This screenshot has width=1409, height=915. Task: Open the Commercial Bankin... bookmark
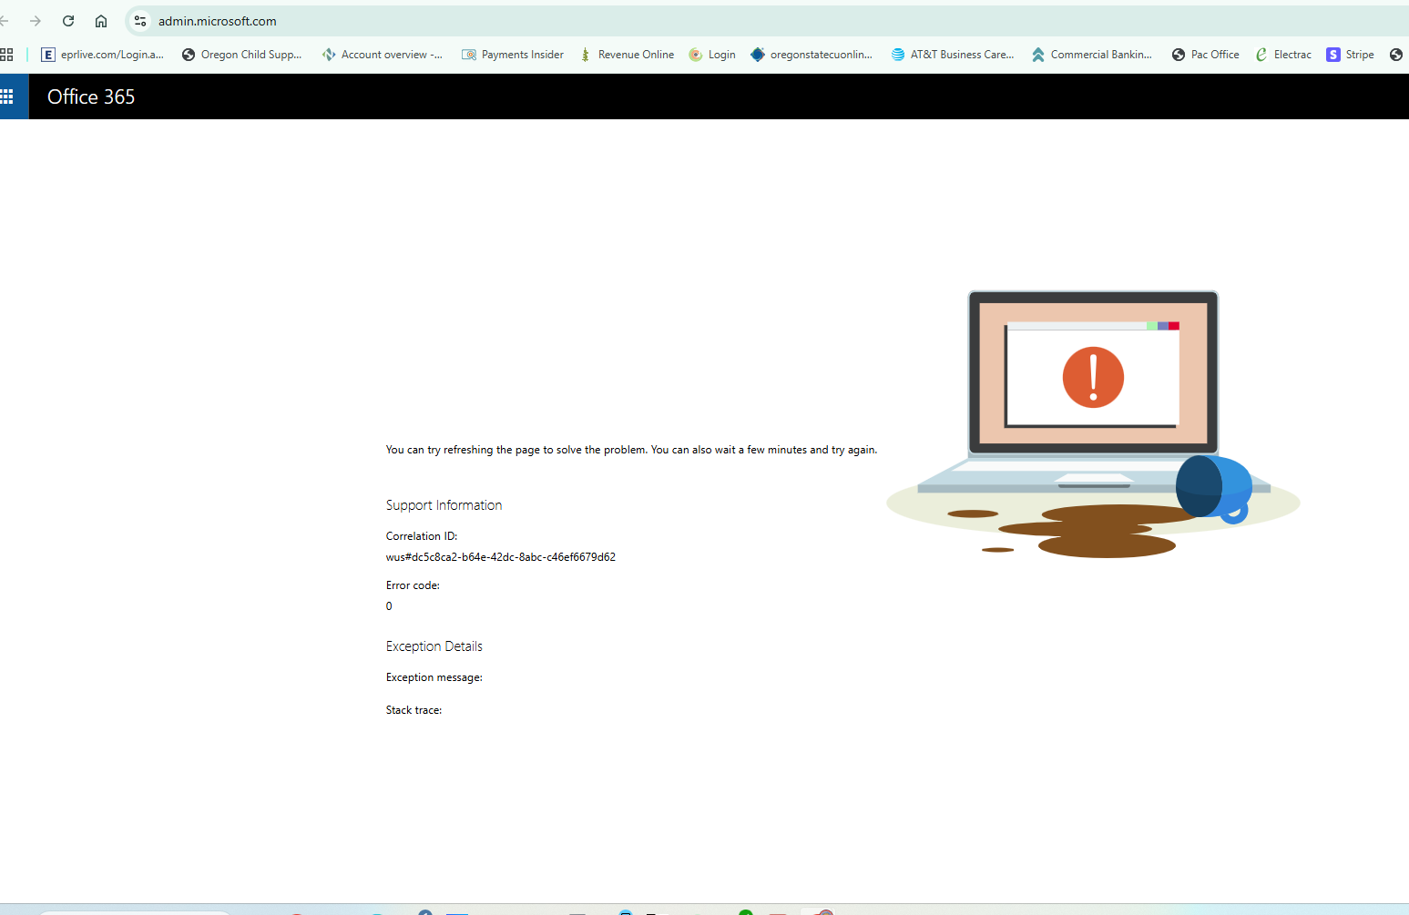click(1092, 55)
